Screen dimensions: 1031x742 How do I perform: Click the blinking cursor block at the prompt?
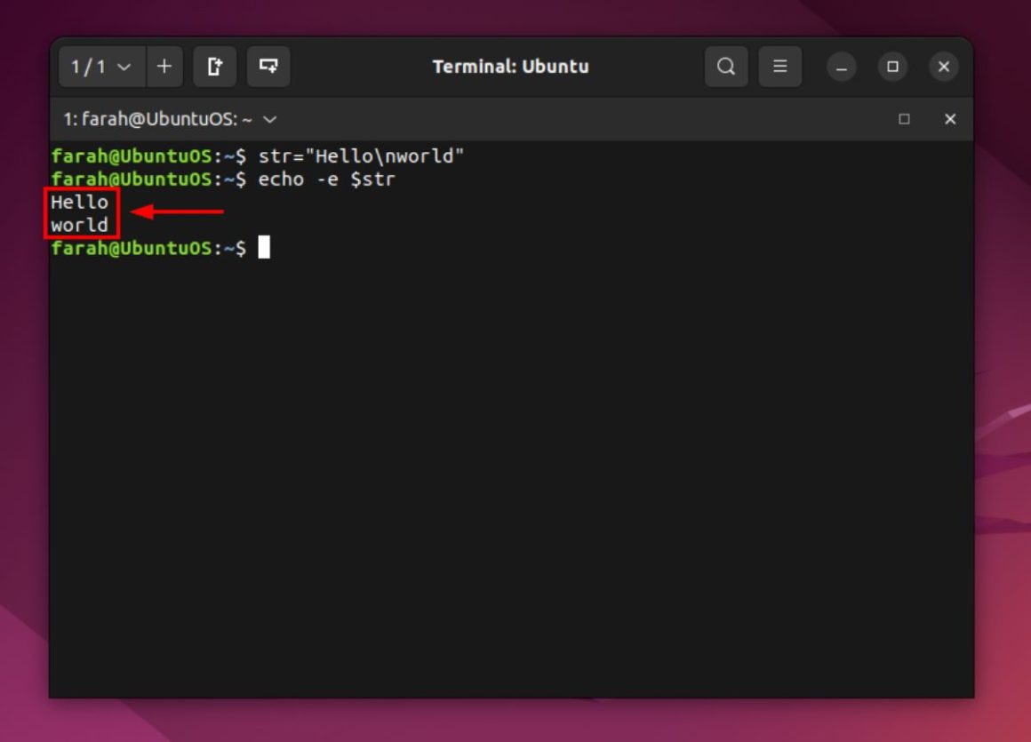265,247
